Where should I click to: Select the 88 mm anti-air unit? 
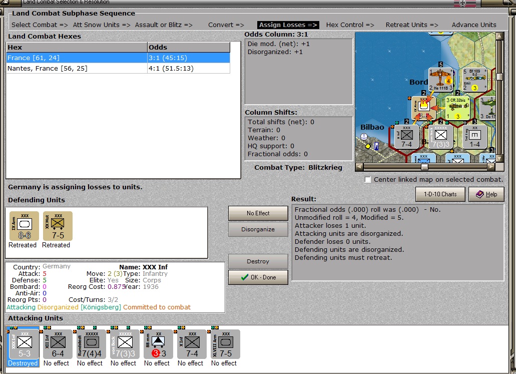point(159,344)
